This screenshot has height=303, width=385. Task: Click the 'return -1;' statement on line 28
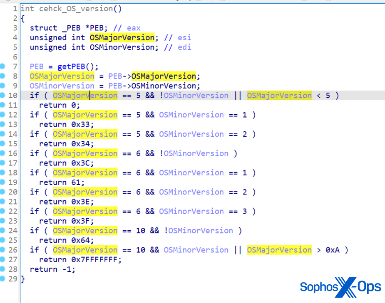52,269
